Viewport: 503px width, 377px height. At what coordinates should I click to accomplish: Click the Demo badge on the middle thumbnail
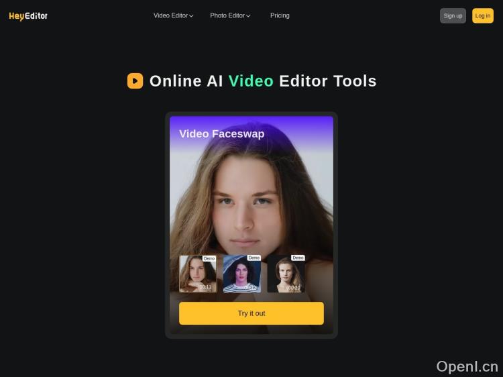(x=254, y=258)
